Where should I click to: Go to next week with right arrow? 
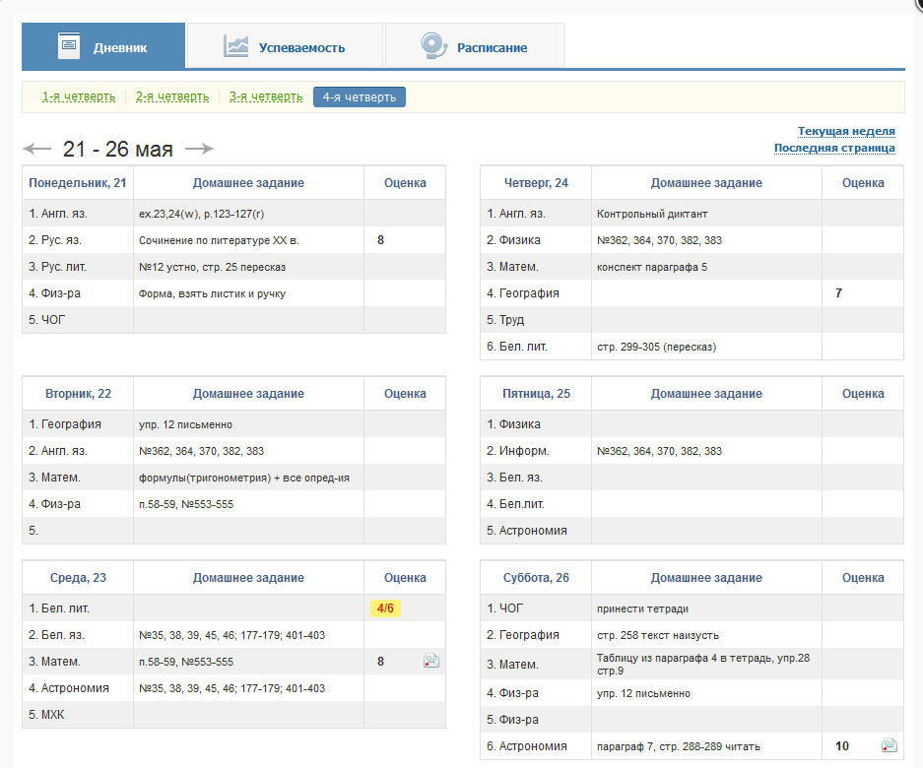click(199, 149)
